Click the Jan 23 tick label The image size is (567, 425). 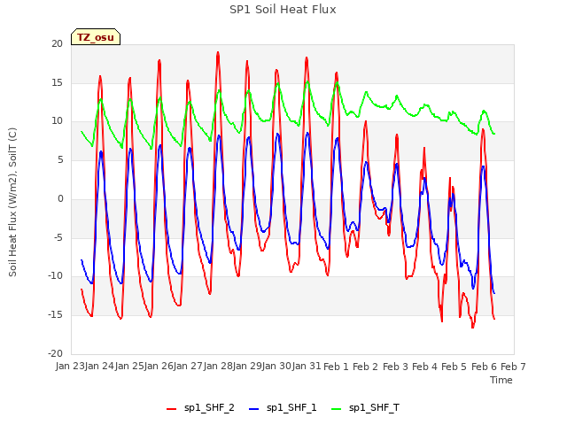tap(70, 367)
